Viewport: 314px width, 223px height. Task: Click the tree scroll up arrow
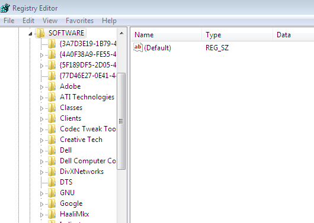(121, 33)
